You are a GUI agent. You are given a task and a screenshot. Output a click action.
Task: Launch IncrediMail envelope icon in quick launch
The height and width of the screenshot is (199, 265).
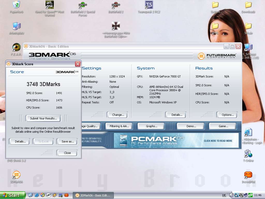[x=67, y=195]
